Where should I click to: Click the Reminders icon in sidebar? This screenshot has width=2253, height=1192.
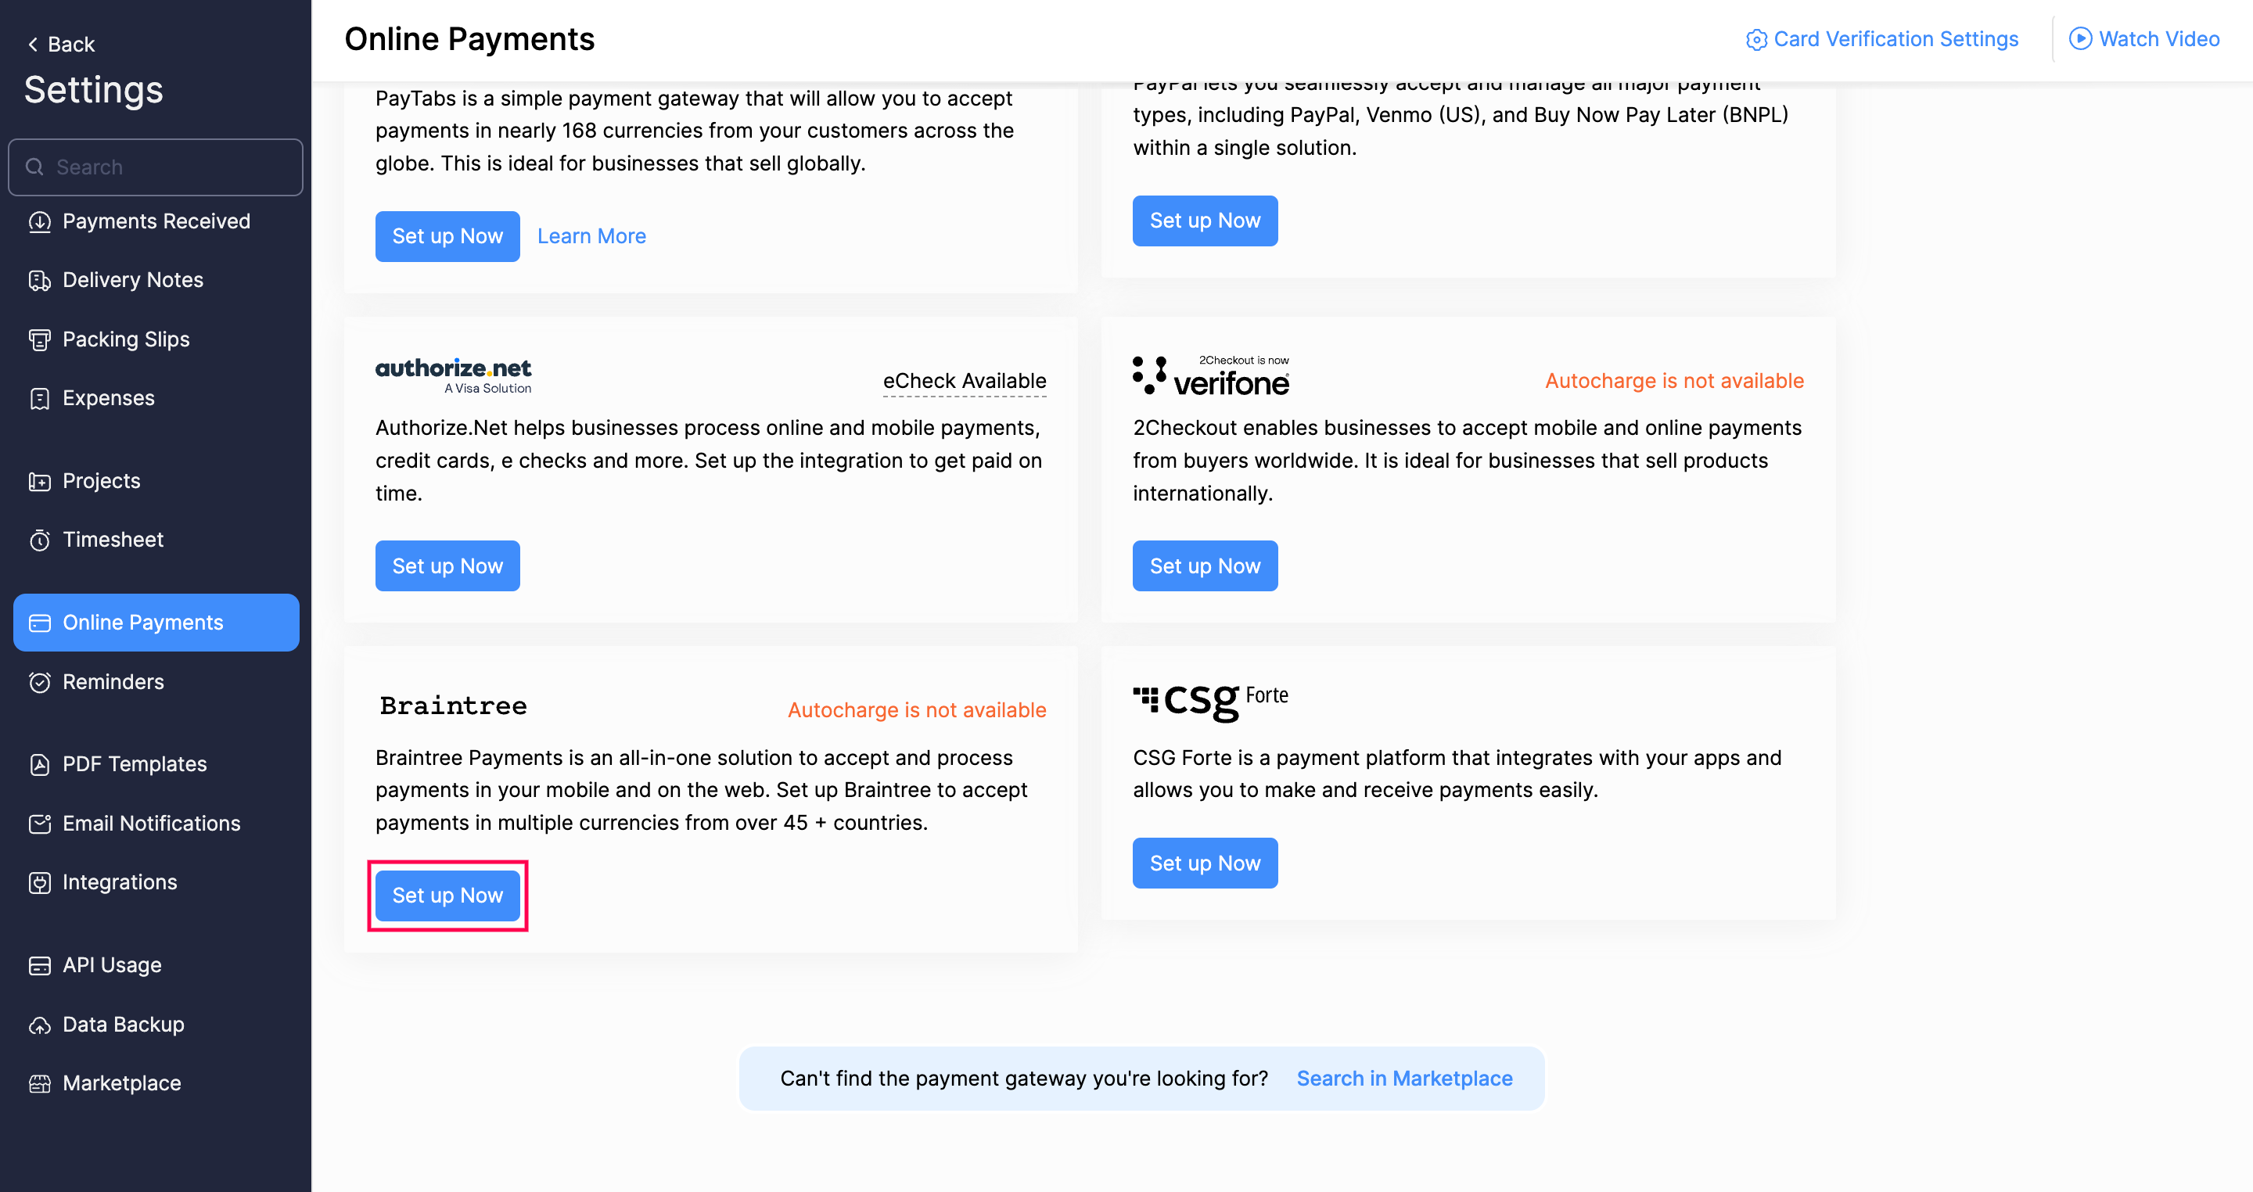pyautogui.click(x=39, y=682)
